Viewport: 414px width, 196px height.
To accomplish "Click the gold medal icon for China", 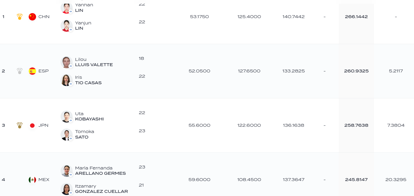I will pos(19,17).
